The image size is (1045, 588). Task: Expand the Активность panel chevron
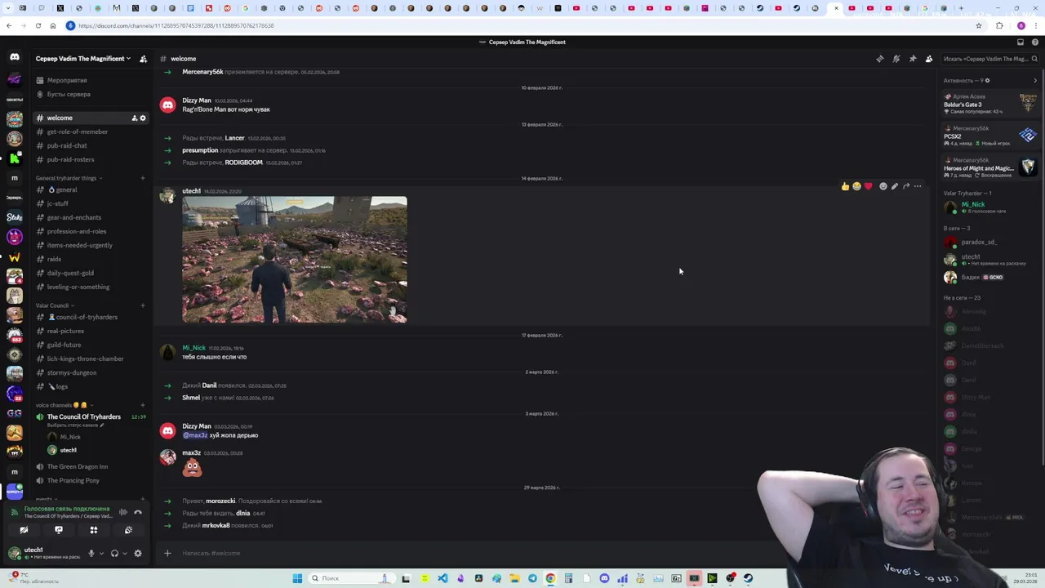click(x=1035, y=80)
